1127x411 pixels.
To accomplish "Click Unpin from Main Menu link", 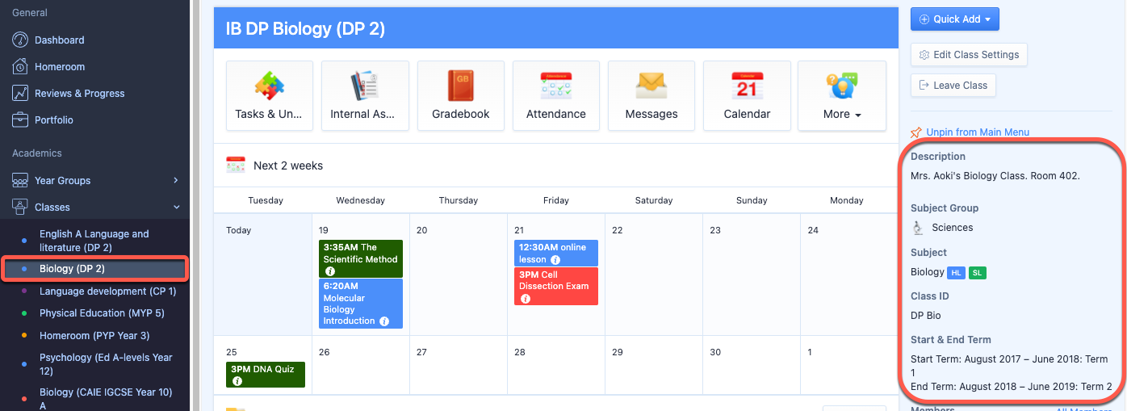I will click(970, 132).
